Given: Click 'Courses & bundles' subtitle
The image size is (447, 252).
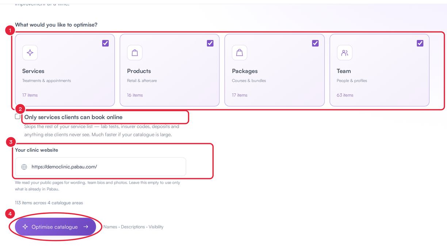Looking at the screenshot, I should pos(249,81).
